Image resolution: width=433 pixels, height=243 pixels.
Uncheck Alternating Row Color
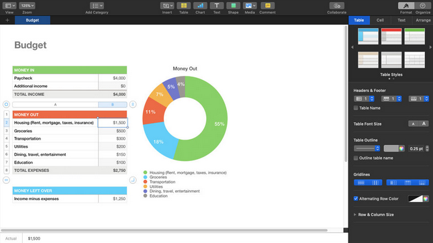[356, 199]
